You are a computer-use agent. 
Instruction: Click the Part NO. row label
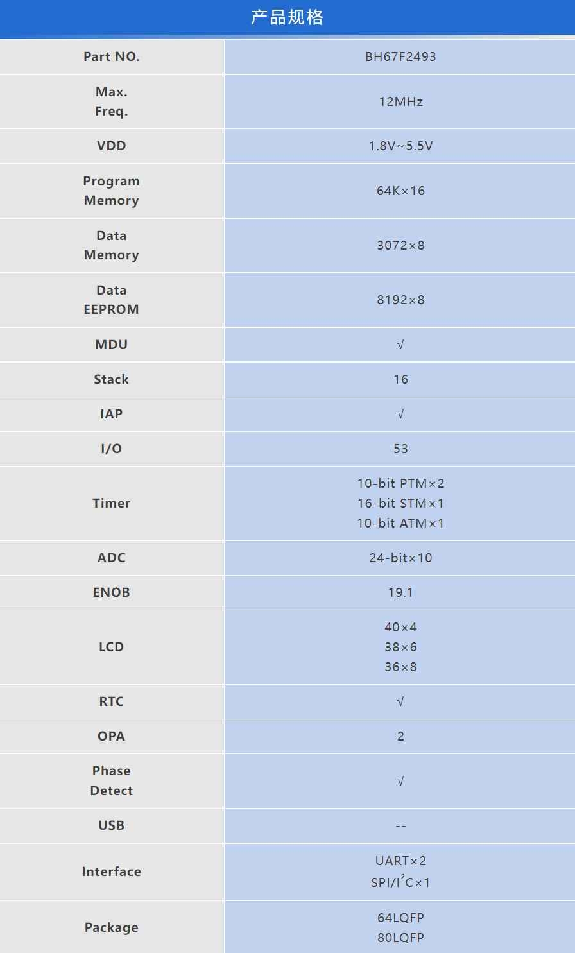click(x=111, y=56)
